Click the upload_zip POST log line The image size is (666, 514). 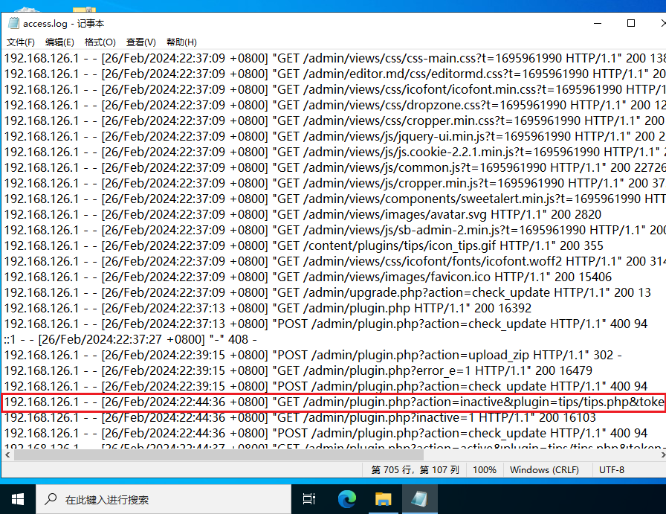tap(313, 355)
